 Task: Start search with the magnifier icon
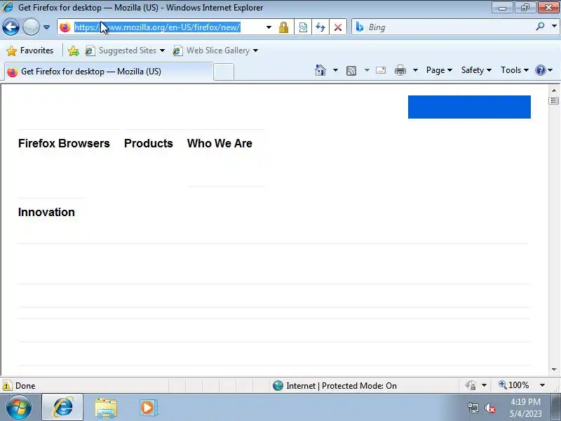540,27
